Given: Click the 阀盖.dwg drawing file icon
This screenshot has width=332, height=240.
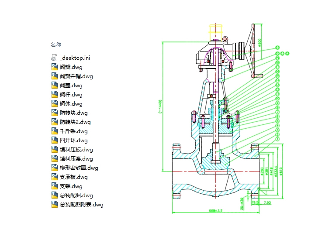Looking at the screenshot, I should click(x=55, y=85).
